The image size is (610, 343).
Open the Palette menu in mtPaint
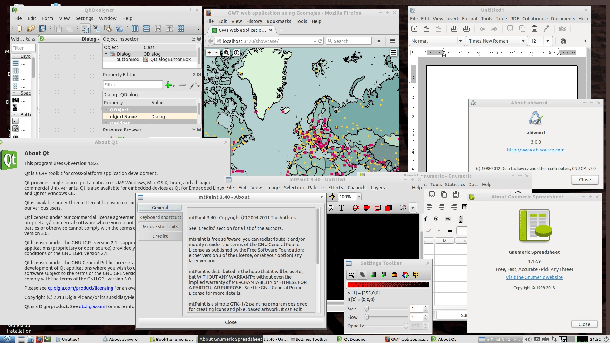(316, 188)
